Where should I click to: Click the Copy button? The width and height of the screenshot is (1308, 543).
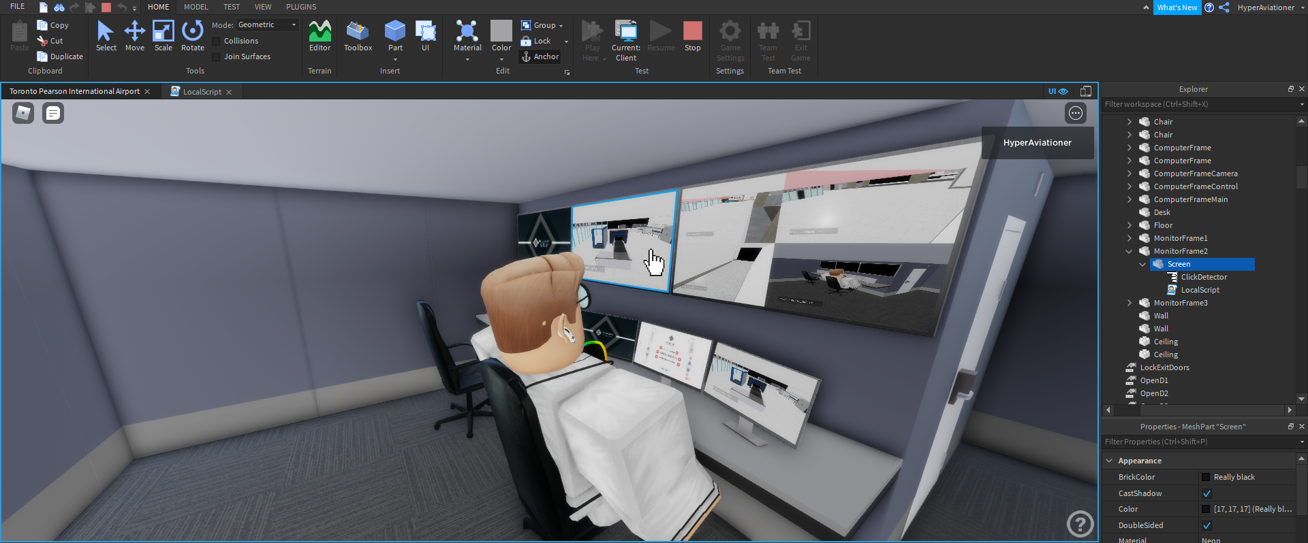coord(53,25)
